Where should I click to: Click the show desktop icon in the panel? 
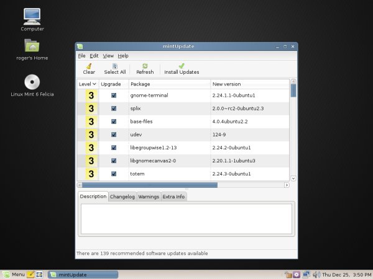click(x=39, y=275)
